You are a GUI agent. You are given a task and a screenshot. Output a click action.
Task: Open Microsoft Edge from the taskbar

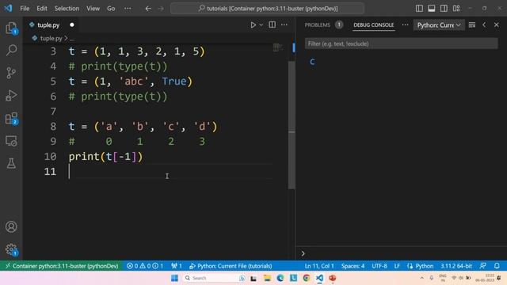pos(280,278)
